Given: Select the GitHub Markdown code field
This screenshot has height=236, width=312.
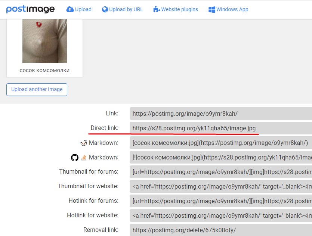Looking at the screenshot, I should [221, 157].
